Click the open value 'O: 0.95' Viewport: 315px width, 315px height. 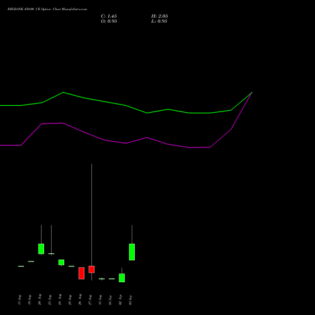pos(109,21)
